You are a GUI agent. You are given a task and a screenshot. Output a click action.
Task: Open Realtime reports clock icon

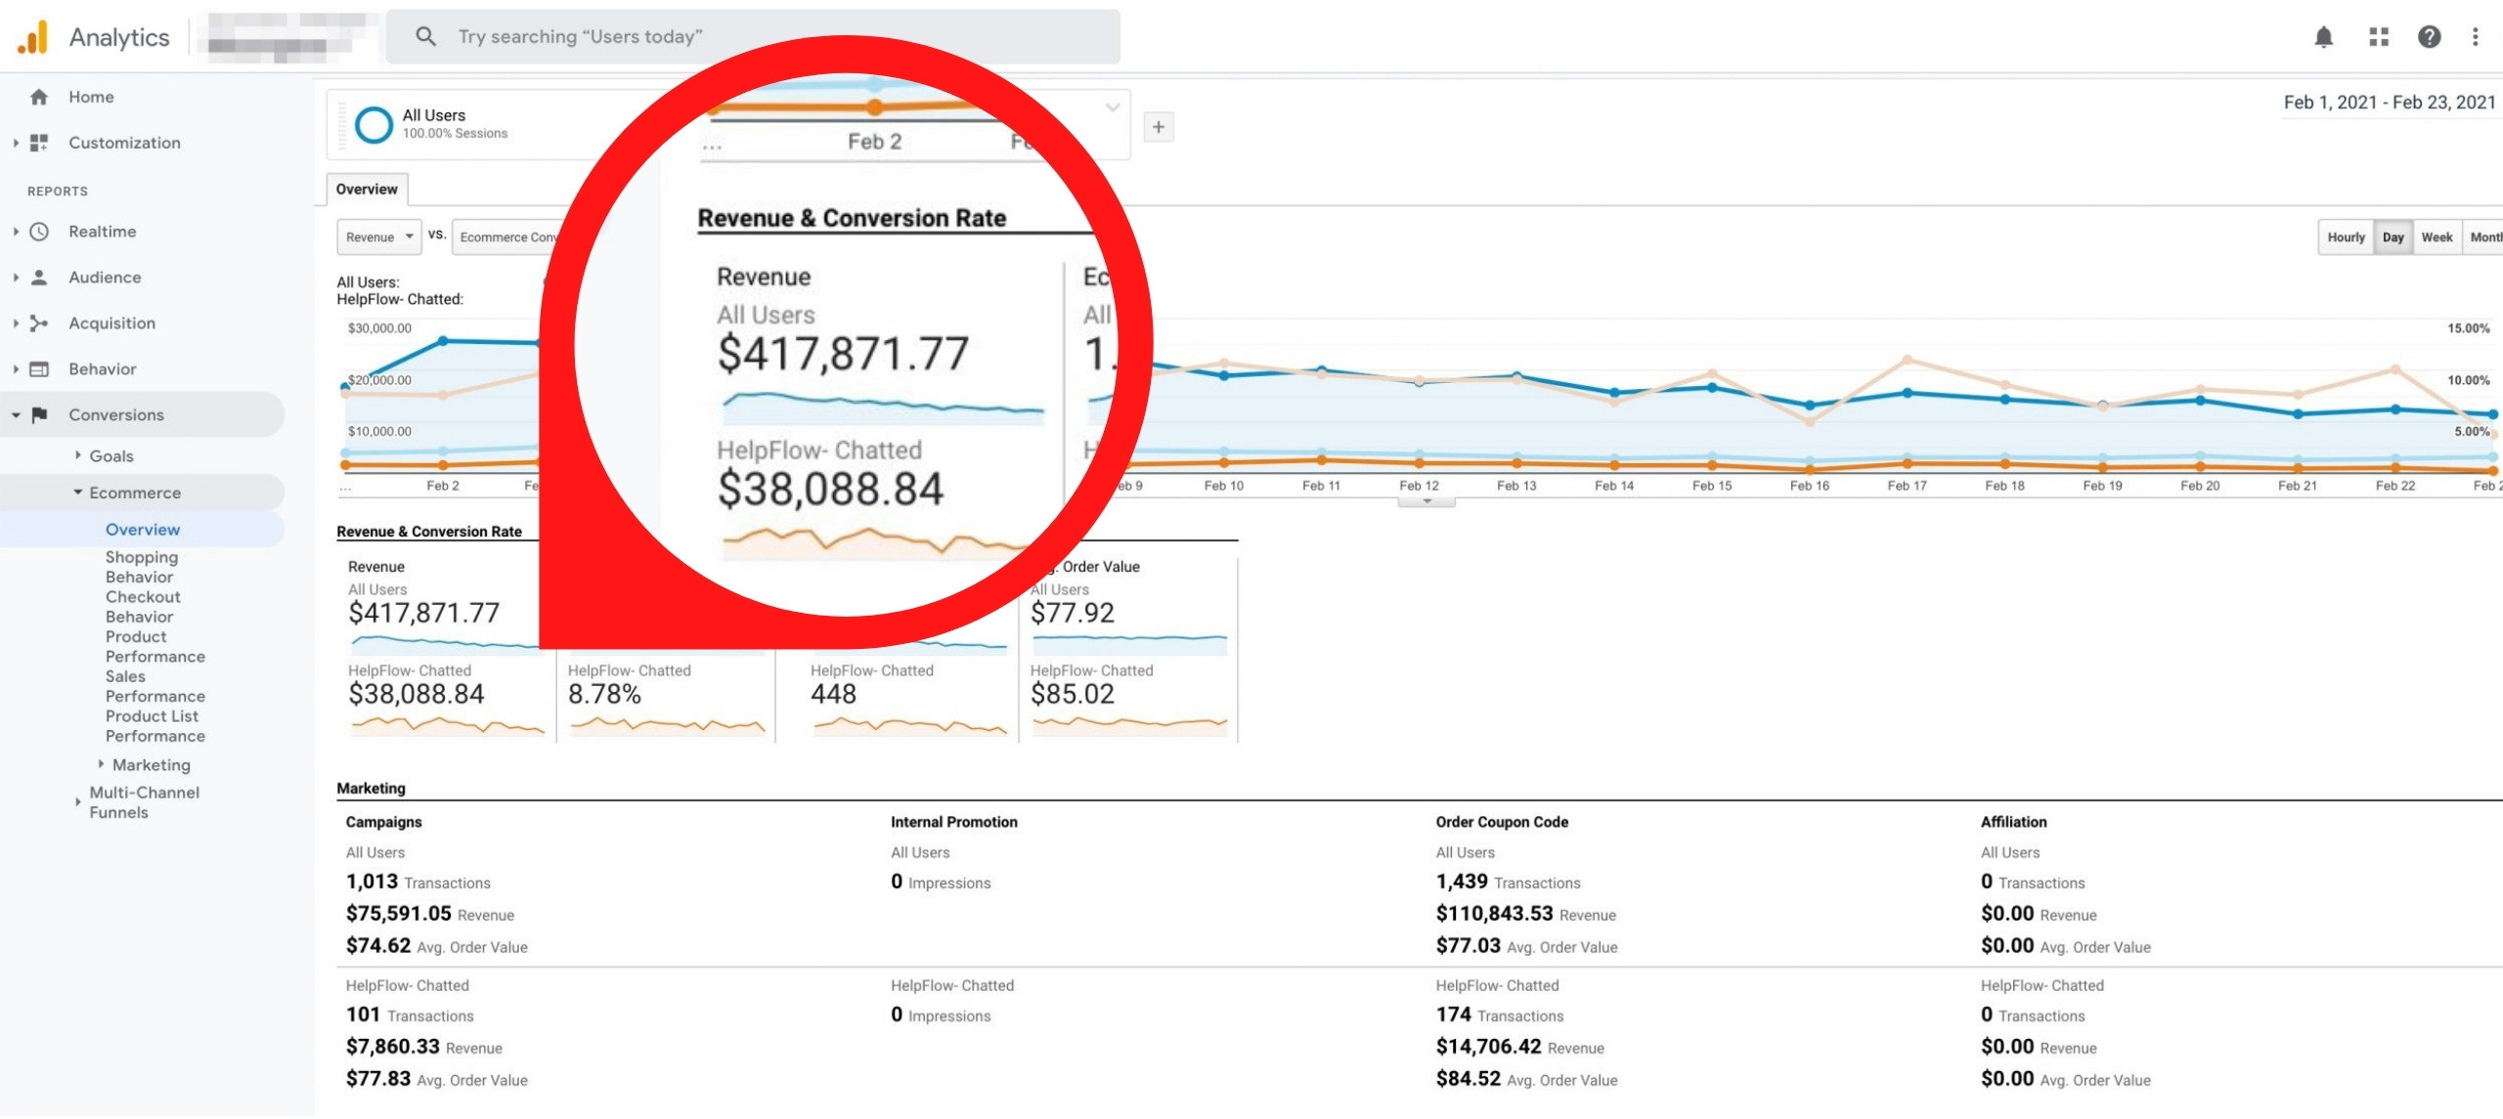(39, 232)
